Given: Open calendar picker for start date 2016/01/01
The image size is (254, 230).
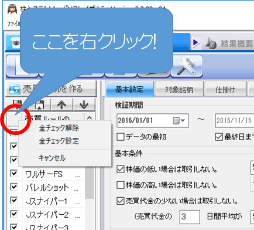Looking at the screenshot, I should click(179, 120).
